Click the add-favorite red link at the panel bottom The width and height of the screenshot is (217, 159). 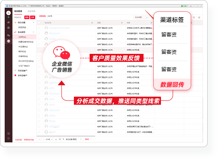pyautogui.click(x=18, y=139)
